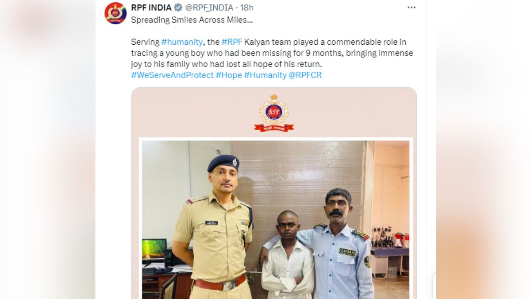Open the attached photo on the boy in white
Screen dimensions: 531x299
click(287, 255)
